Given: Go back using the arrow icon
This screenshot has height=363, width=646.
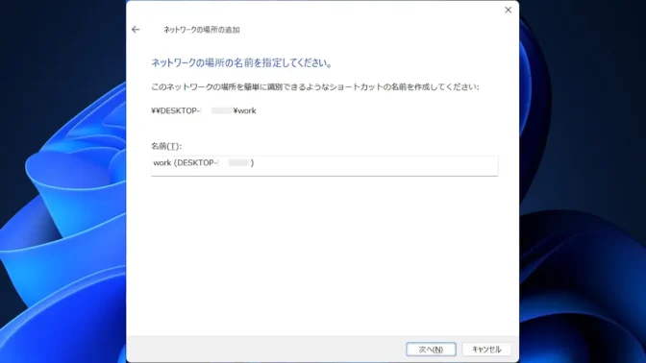Looking at the screenshot, I should 136,30.
